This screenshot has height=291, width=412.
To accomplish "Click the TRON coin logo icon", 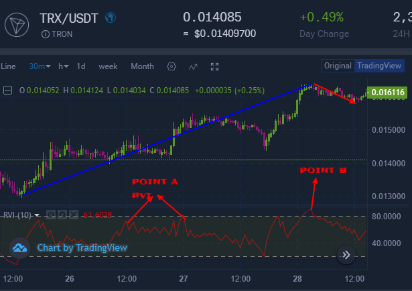I will (17, 25).
